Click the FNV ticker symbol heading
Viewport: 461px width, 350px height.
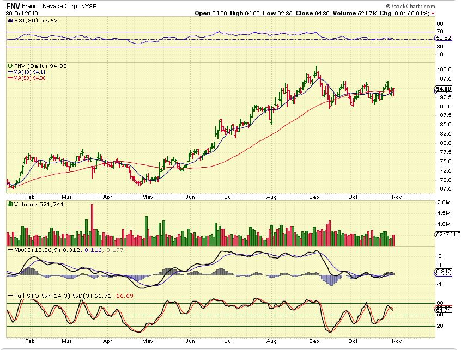click(13, 6)
